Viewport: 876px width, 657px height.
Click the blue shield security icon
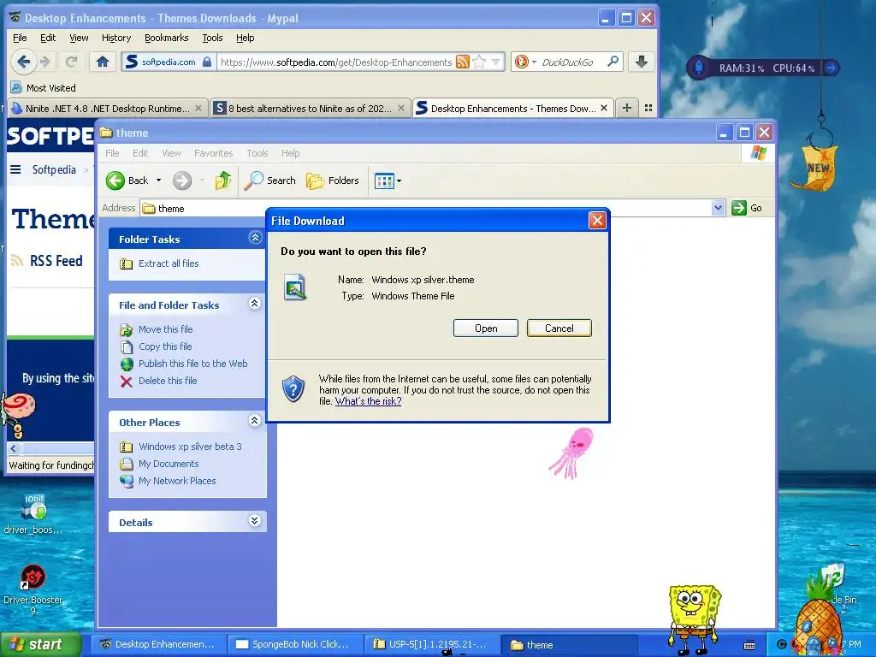[293, 389]
